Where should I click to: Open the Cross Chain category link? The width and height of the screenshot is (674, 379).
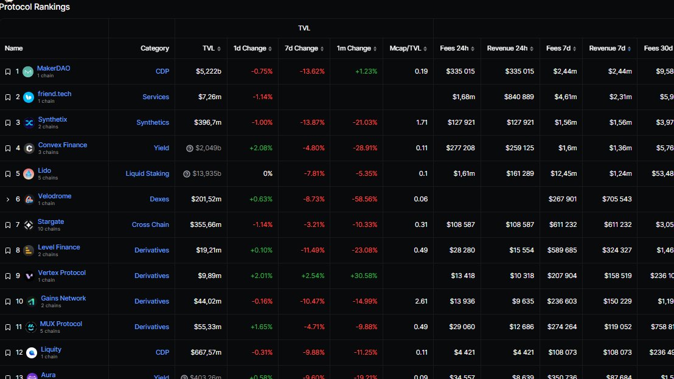(x=150, y=224)
